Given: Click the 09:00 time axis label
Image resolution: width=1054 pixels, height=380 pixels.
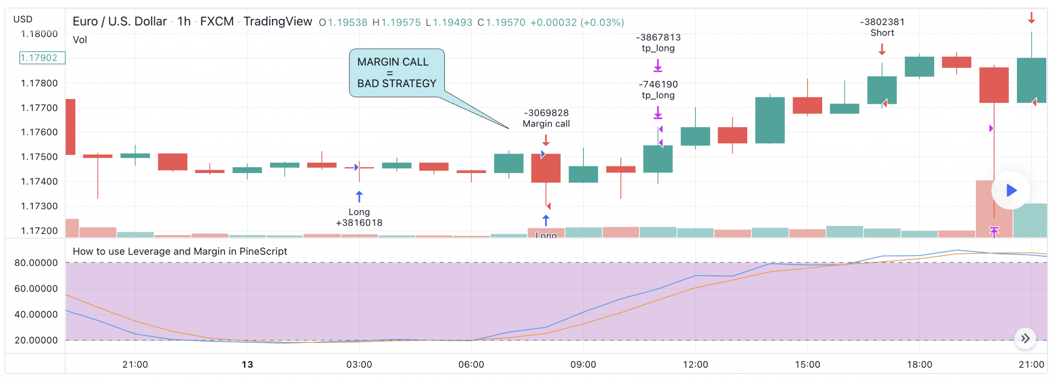Looking at the screenshot, I should (x=583, y=364).
